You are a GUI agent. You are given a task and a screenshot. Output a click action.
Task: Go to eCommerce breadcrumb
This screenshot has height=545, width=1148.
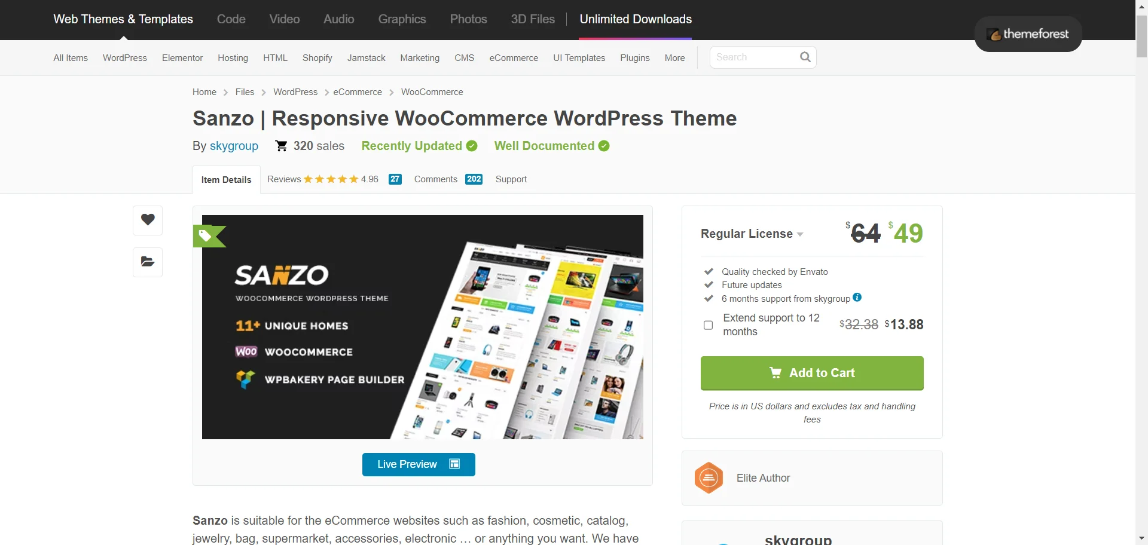pos(358,92)
